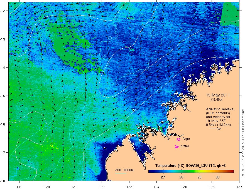Click the magenta Argo circle legend symbol

click(x=178, y=139)
